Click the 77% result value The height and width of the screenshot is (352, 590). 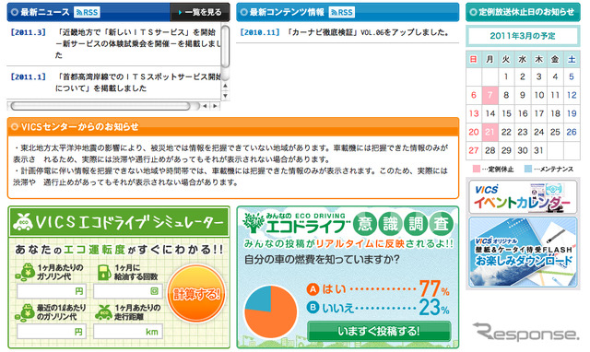(434, 288)
